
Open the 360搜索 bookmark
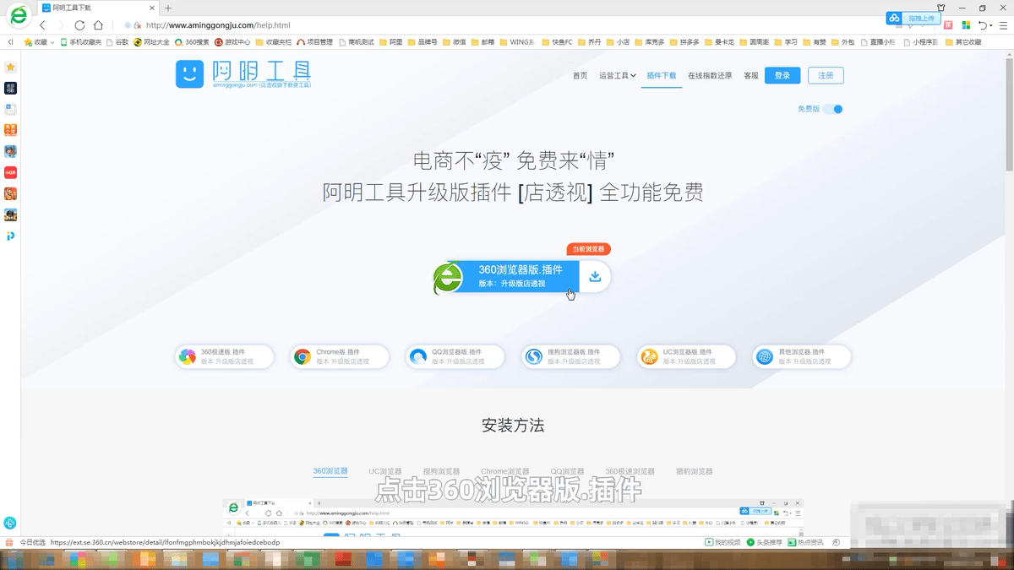click(x=192, y=41)
